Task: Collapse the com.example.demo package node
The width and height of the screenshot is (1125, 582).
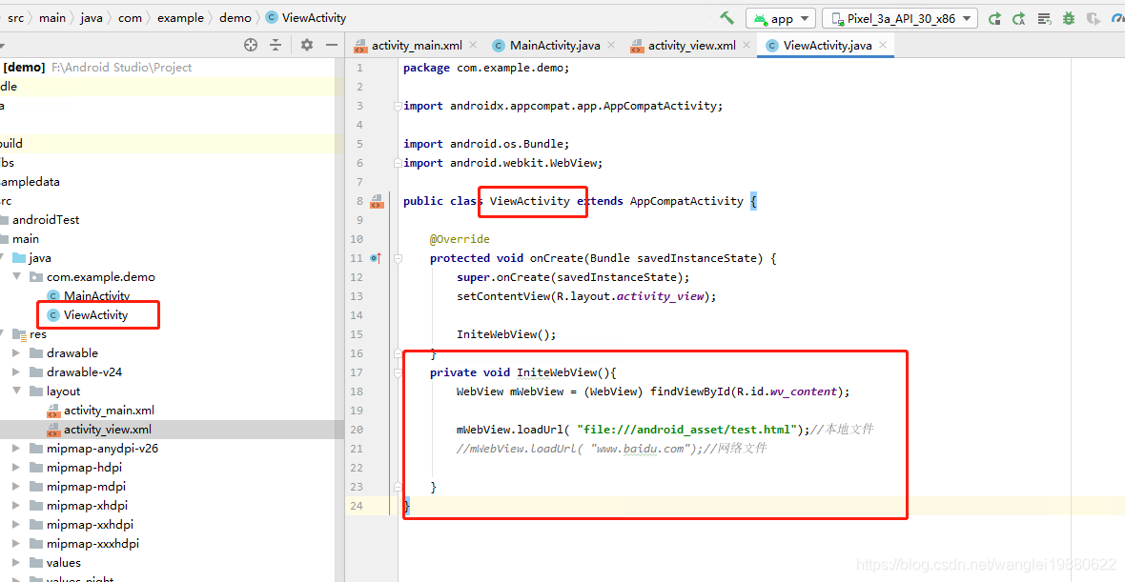Action: 16,276
